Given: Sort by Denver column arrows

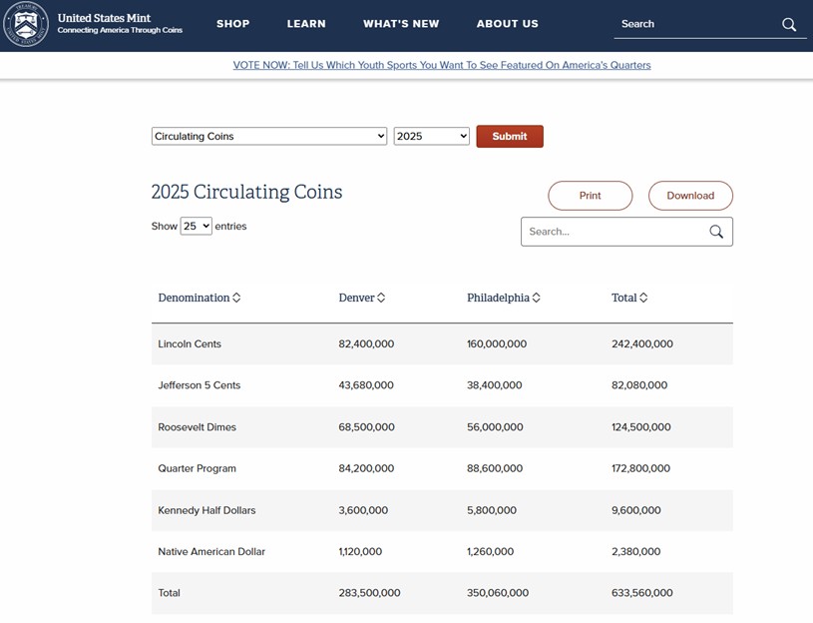Looking at the screenshot, I should [x=381, y=298].
